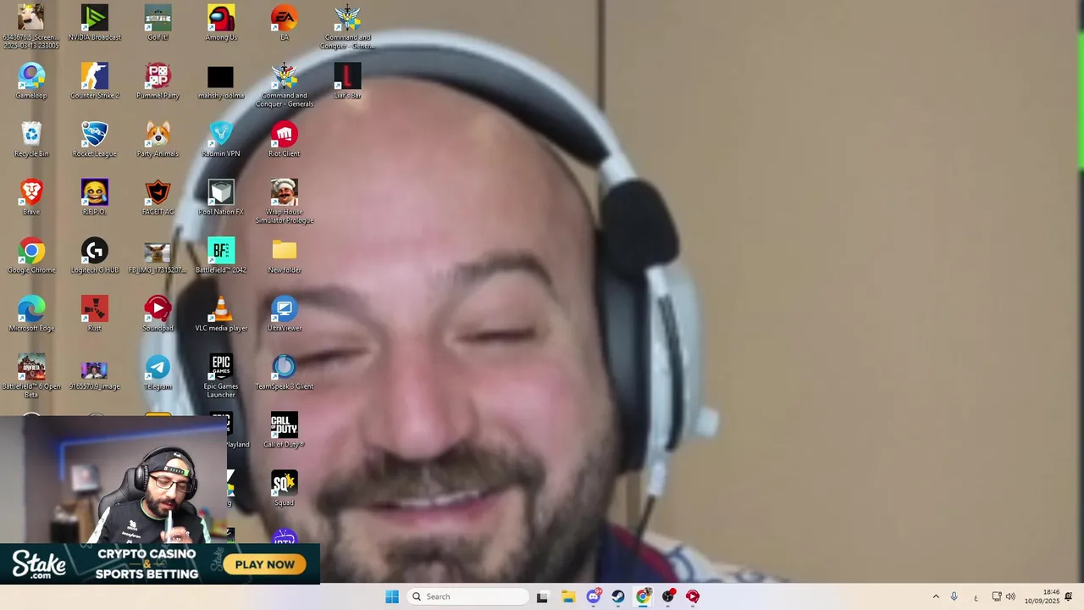This screenshot has height=610, width=1084.
Task: Click the Stake.com logo on banner
Action: click(39, 564)
